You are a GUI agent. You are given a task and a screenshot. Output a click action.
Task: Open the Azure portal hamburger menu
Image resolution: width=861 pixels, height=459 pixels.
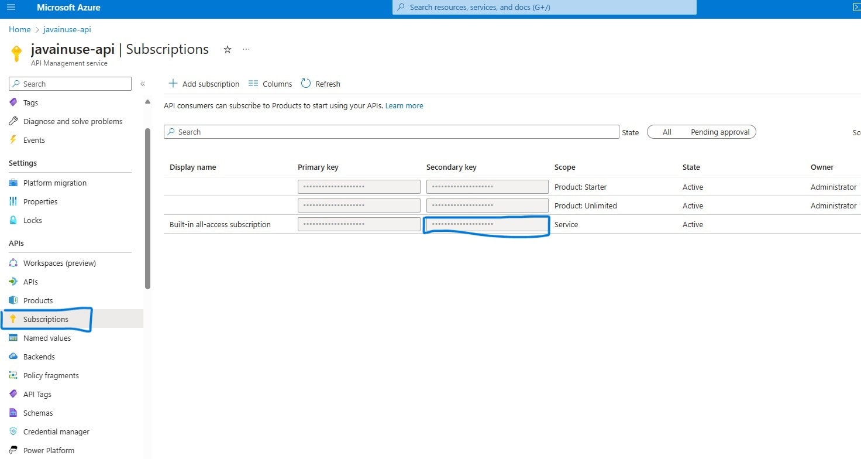pos(11,8)
